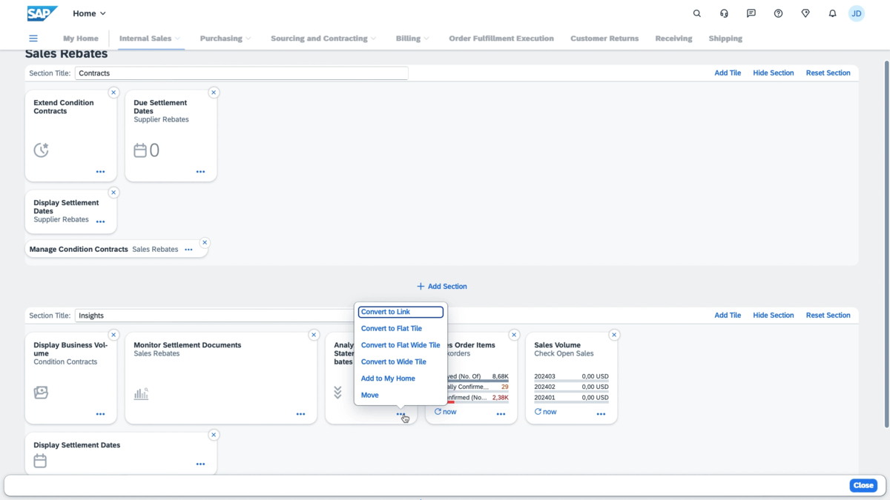
Task: Open the Home dropdown chevron
Action: pos(103,13)
